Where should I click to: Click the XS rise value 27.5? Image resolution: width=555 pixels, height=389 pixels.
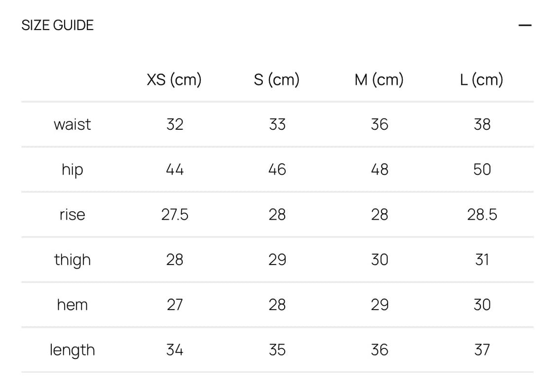(x=175, y=215)
